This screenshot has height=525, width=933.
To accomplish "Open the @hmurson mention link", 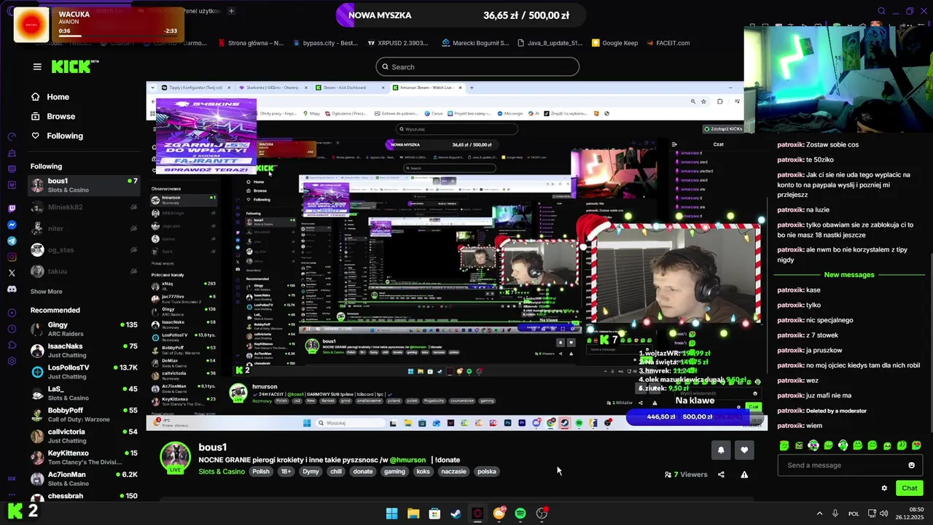I will click(x=407, y=460).
